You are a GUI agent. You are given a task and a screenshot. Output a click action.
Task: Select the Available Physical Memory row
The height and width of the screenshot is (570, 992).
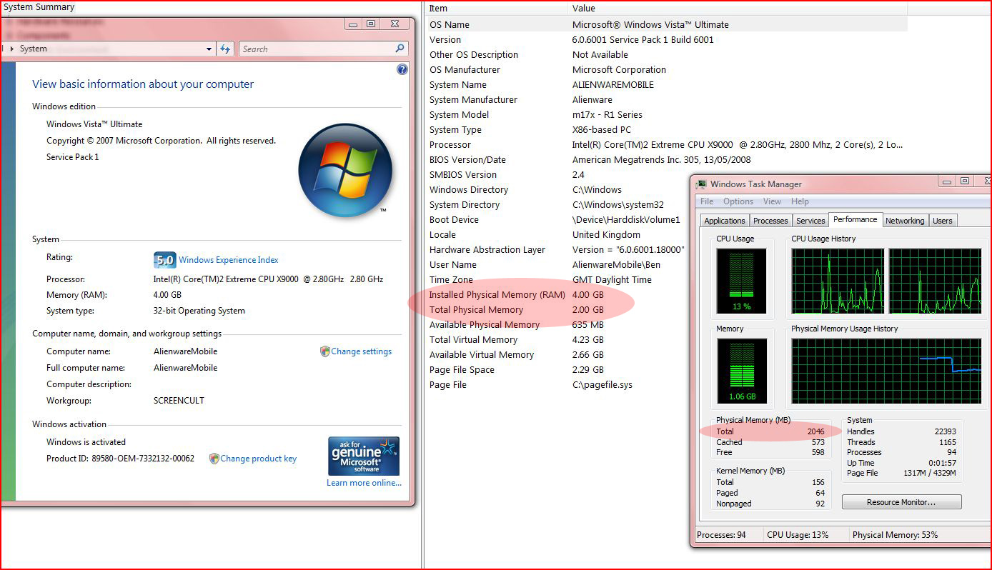click(x=558, y=324)
